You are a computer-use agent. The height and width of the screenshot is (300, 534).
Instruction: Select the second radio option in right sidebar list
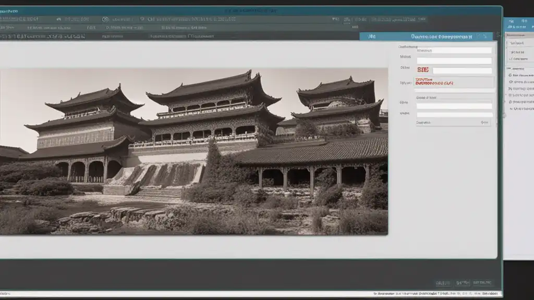pos(510,82)
